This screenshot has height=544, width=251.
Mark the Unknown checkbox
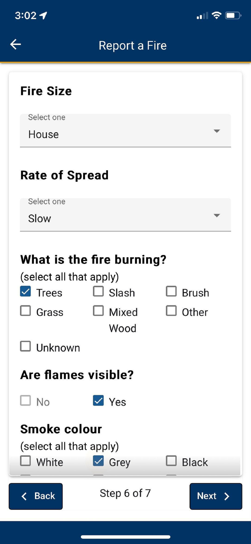[26, 346]
